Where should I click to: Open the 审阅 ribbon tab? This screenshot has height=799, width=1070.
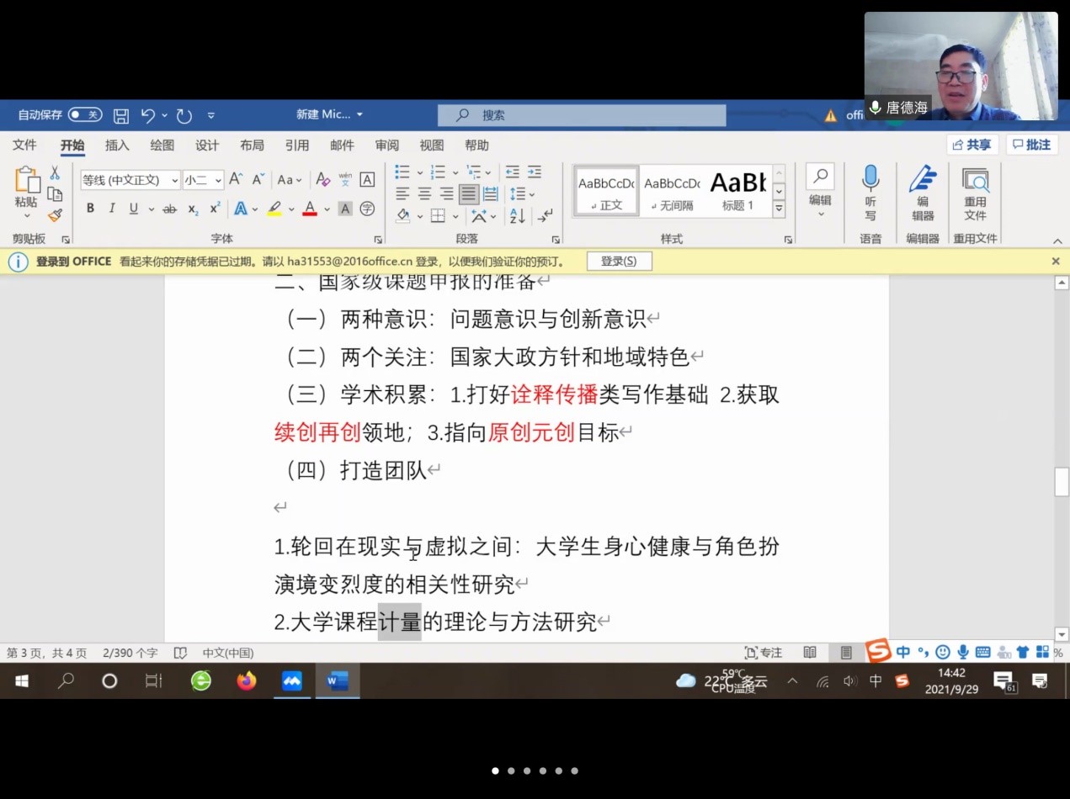pos(387,146)
